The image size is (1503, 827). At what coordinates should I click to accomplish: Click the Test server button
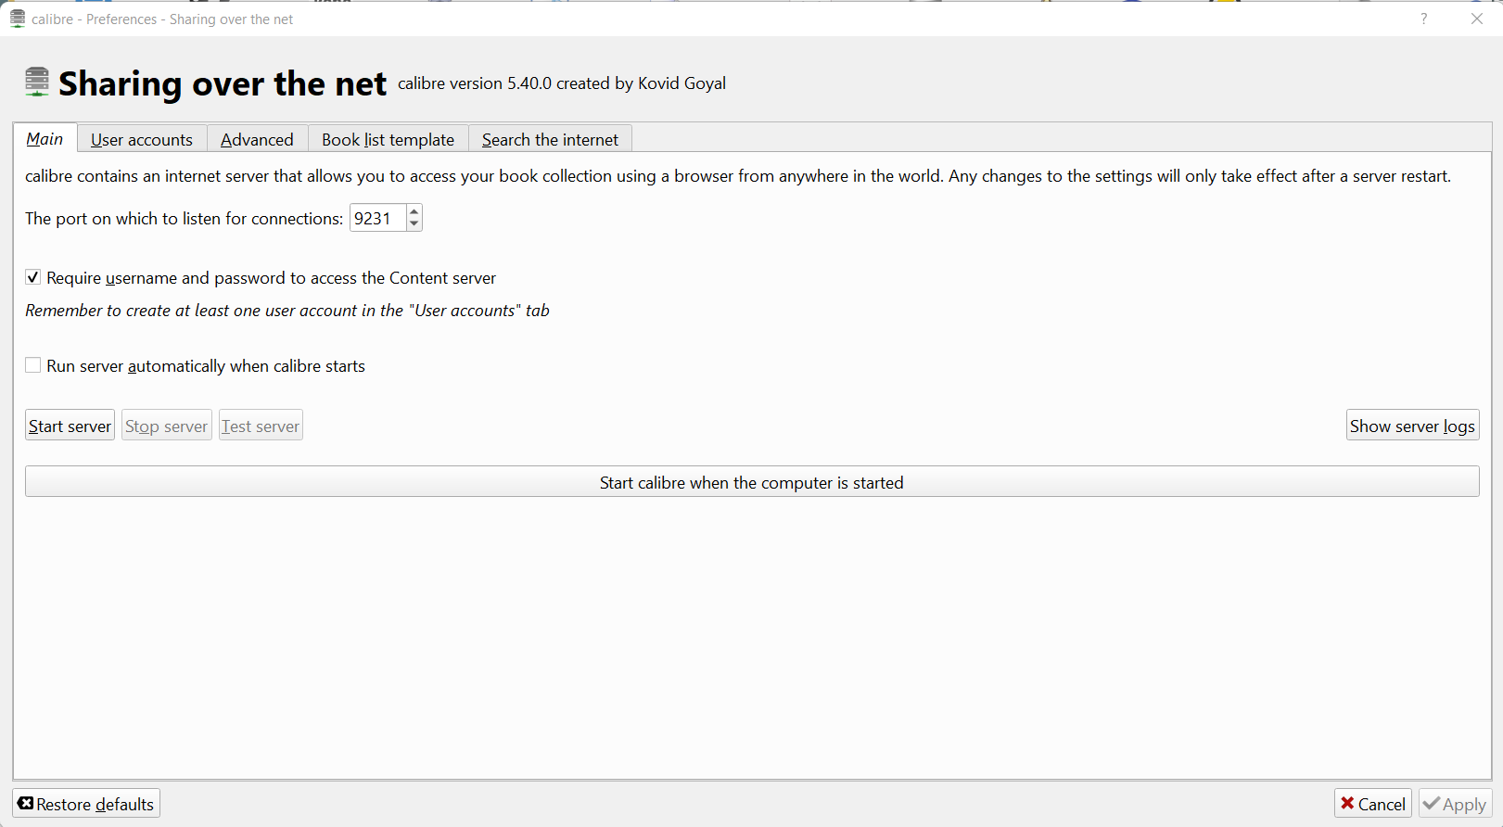click(261, 426)
